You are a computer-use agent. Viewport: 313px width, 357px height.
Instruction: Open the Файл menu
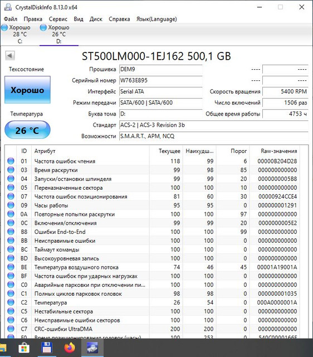[x=11, y=19]
